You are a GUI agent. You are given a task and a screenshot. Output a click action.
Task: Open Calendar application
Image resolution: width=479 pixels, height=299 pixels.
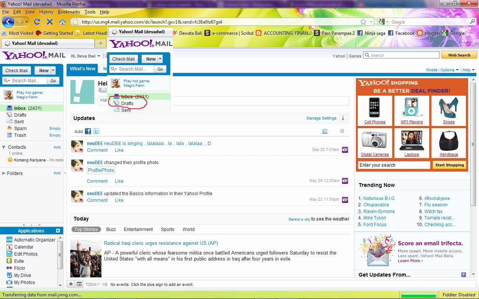[x=20, y=247]
